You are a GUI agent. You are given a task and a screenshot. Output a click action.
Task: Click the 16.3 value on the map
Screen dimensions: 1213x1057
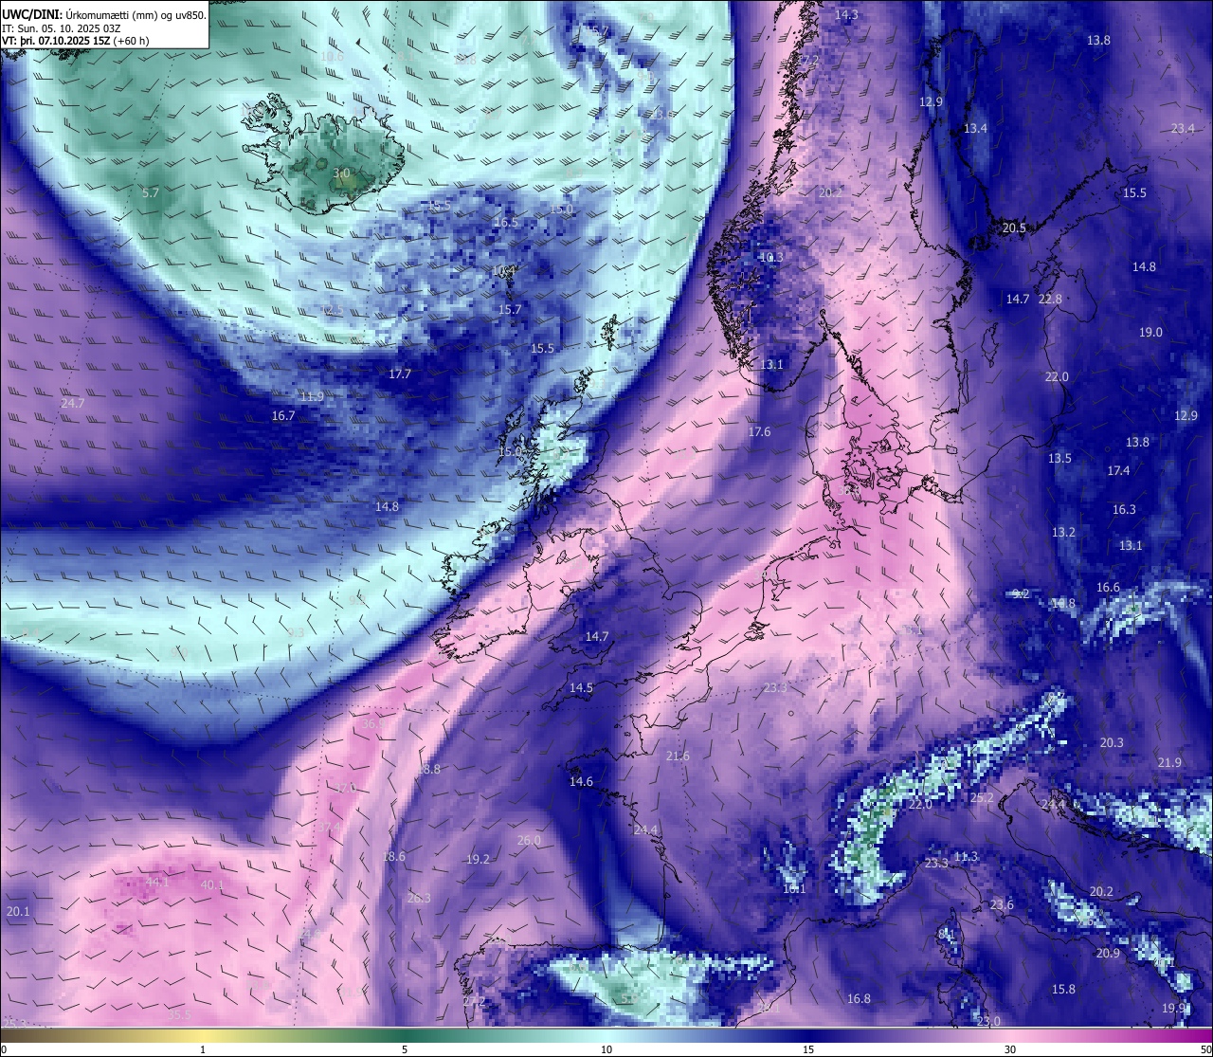[1124, 509]
